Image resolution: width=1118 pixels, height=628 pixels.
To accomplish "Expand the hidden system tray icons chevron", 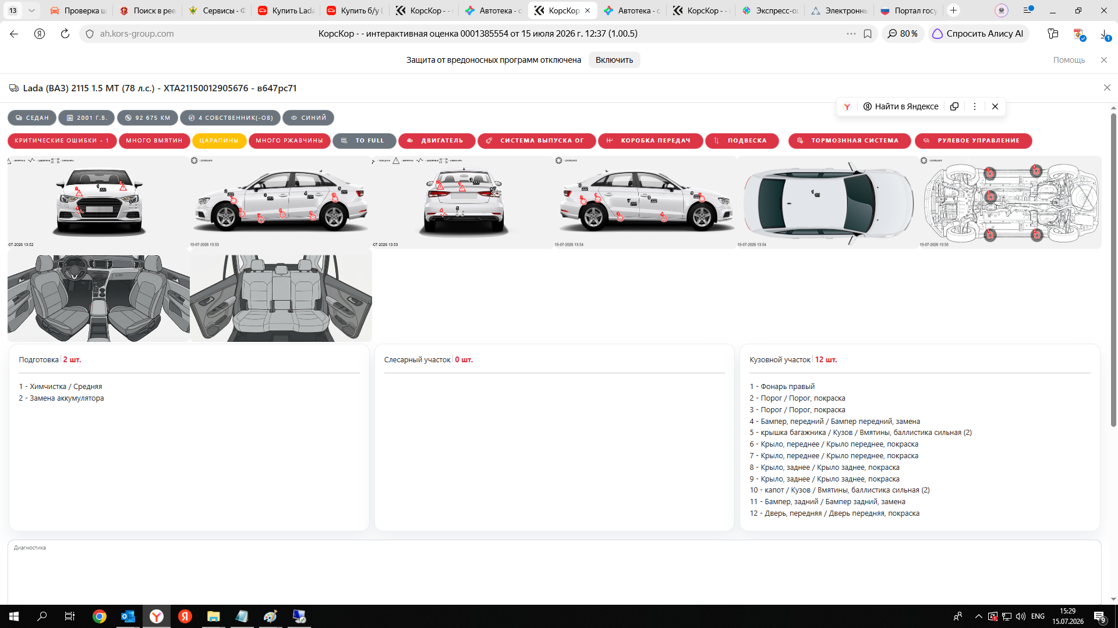I will click(978, 616).
